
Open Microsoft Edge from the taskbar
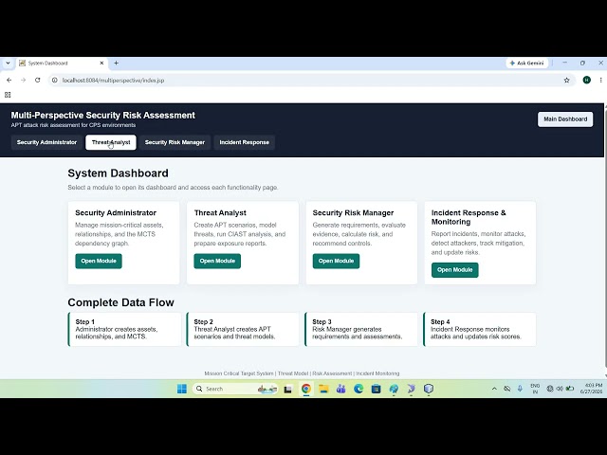tap(359, 389)
